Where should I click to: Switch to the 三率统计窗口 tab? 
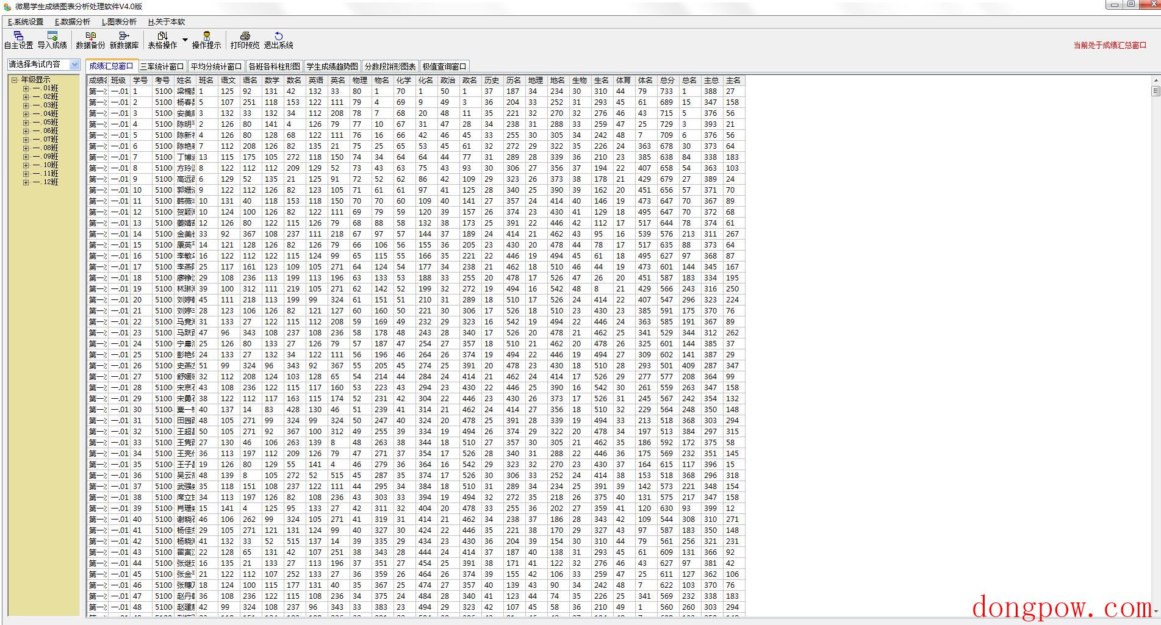162,66
